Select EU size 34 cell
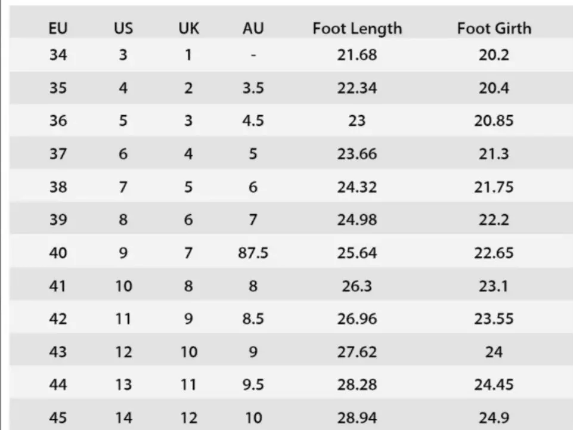This screenshot has width=573, height=430. coord(58,55)
